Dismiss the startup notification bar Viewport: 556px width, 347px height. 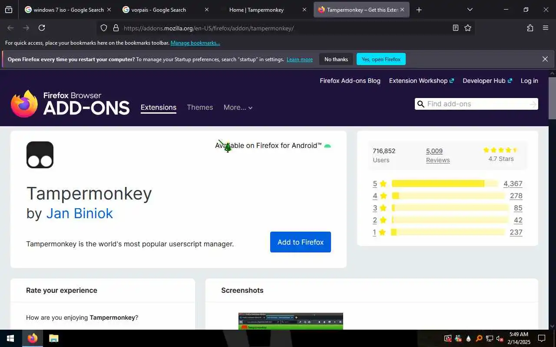point(545,59)
